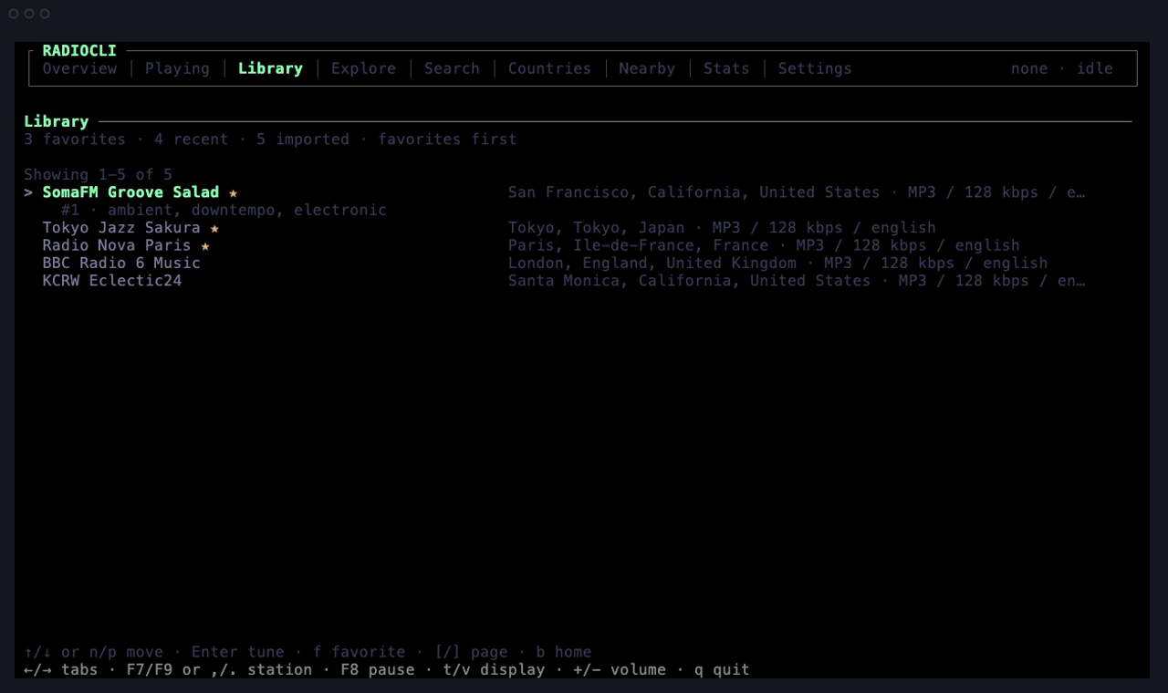Click the 'f favorite' shortcut hint
1168x693 pixels.
[359, 652]
